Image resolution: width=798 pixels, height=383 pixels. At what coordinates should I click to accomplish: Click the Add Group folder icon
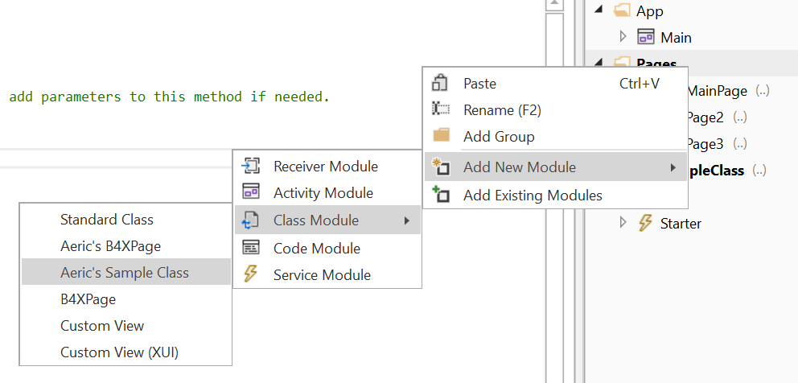[x=441, y=136]
